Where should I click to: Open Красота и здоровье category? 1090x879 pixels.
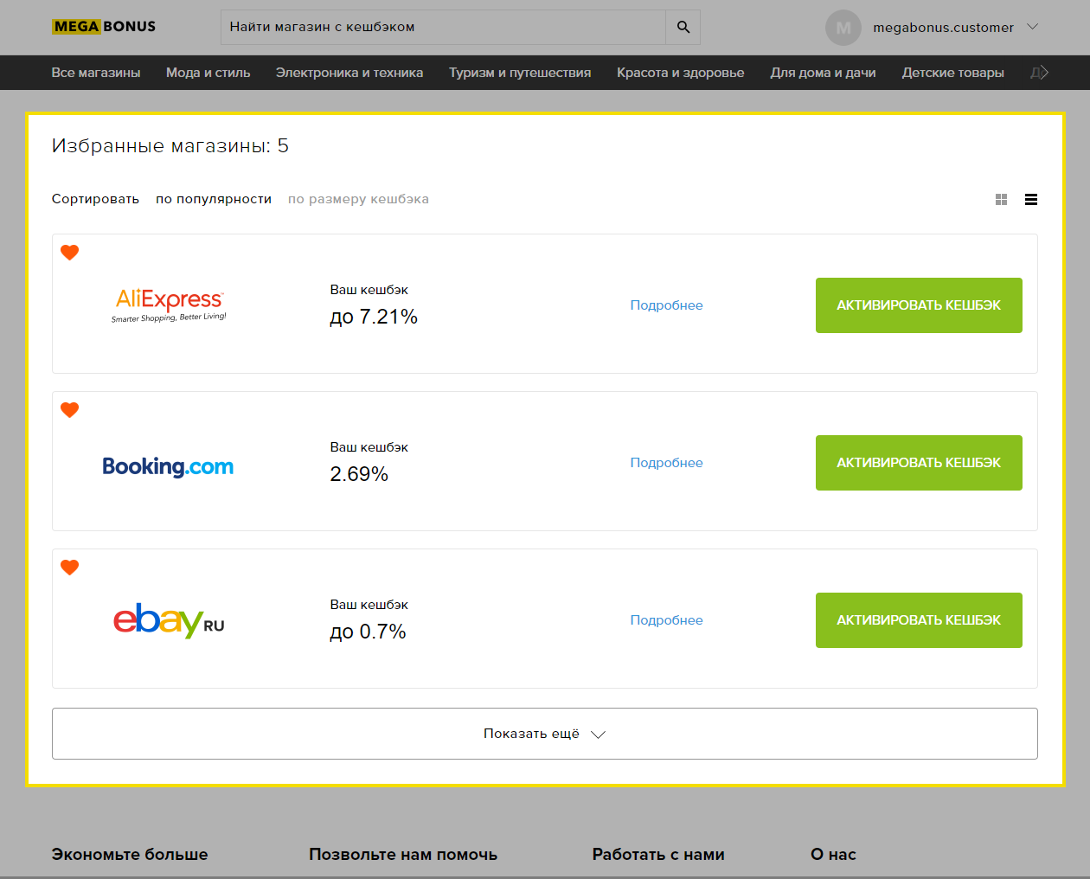(681, 73)
